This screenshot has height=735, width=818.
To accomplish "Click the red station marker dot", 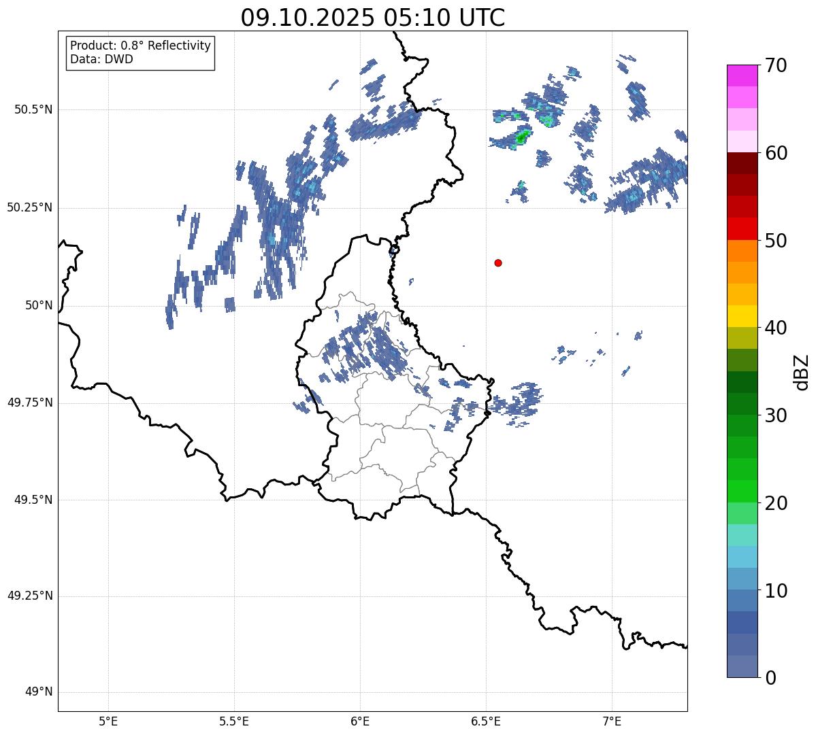I will pos(498,262).
